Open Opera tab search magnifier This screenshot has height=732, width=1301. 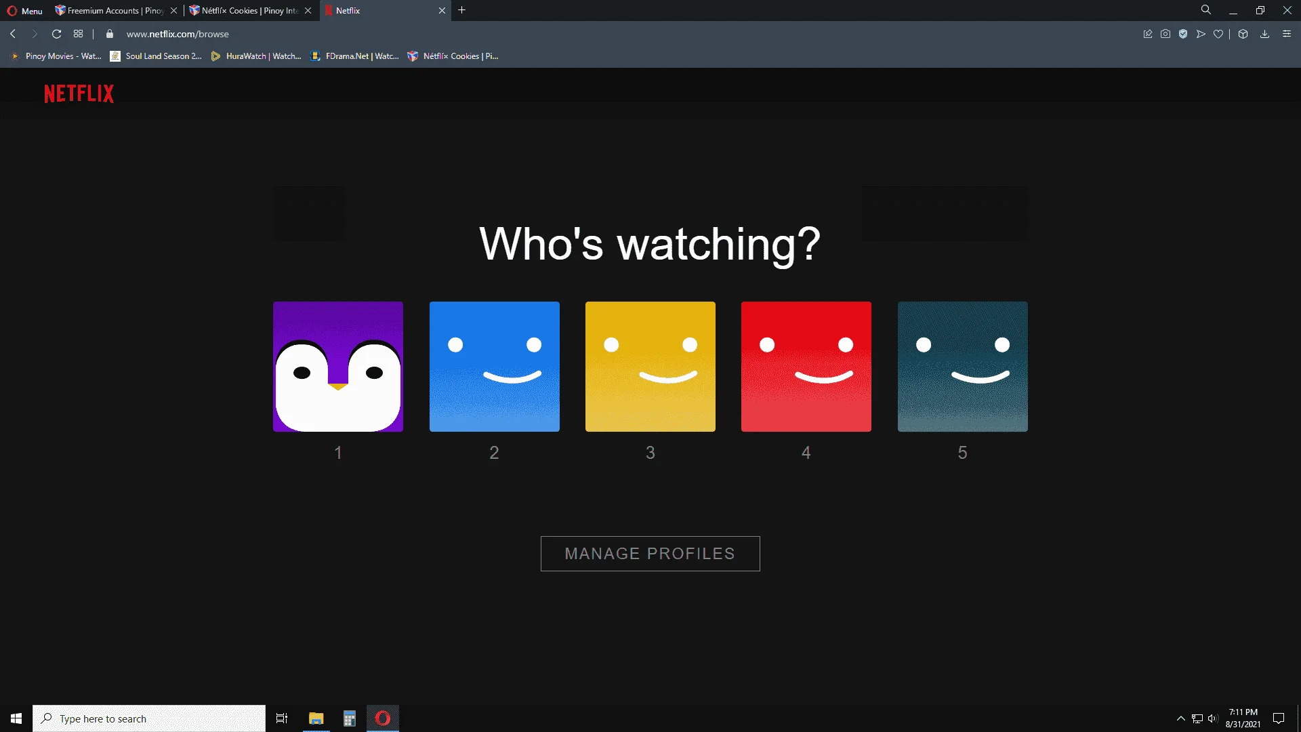click(x=1206, y=10)
